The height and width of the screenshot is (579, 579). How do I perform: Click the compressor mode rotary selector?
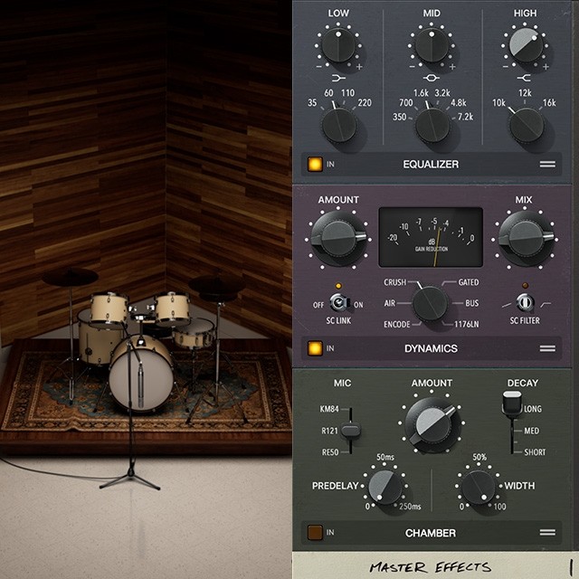point(430,304)
